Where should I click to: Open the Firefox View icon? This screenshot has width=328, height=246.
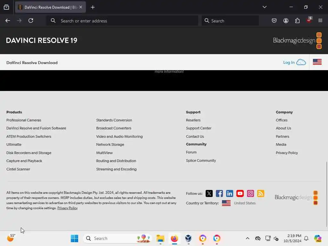(x=6, y=7)
